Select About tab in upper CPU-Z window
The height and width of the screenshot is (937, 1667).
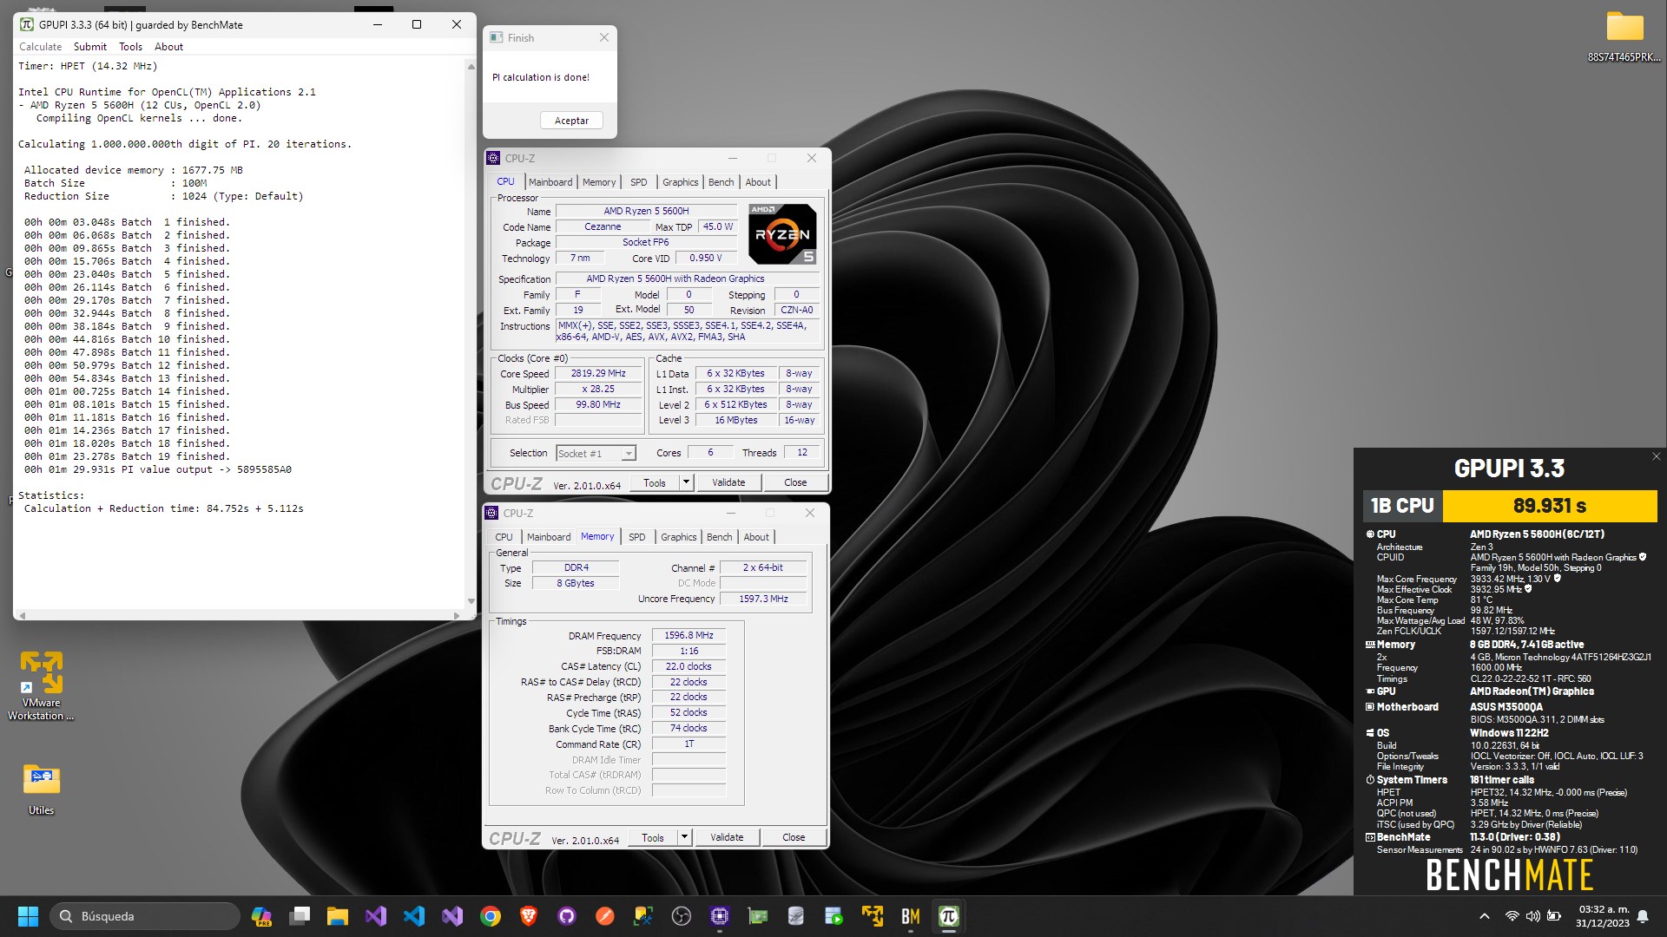click(x=758, y=182)
